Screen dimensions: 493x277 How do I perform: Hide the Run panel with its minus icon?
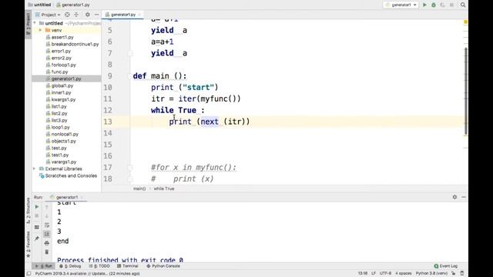click(x=464, y=197)
